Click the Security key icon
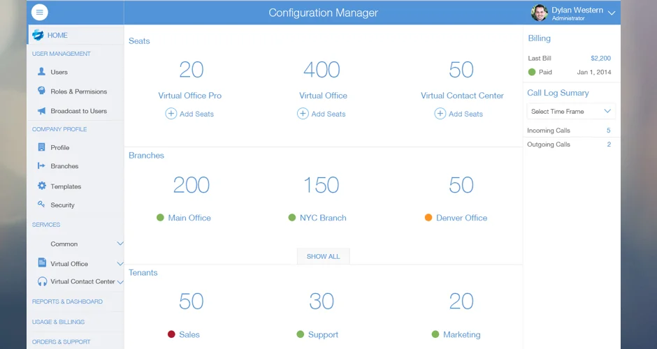 coord(41,205)
